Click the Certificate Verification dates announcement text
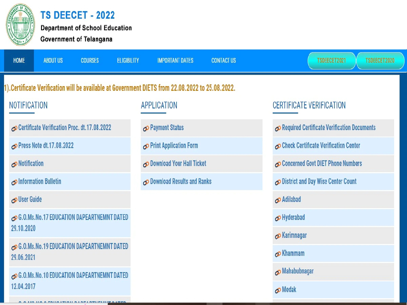 [119, 88]
